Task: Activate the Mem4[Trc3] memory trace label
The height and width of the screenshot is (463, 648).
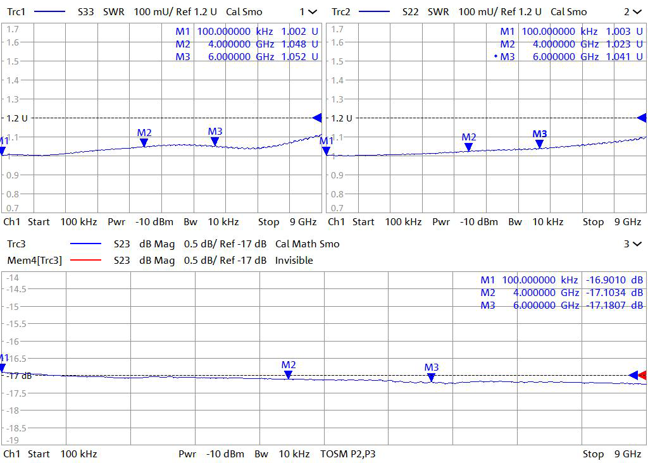Action: [34, 261]
